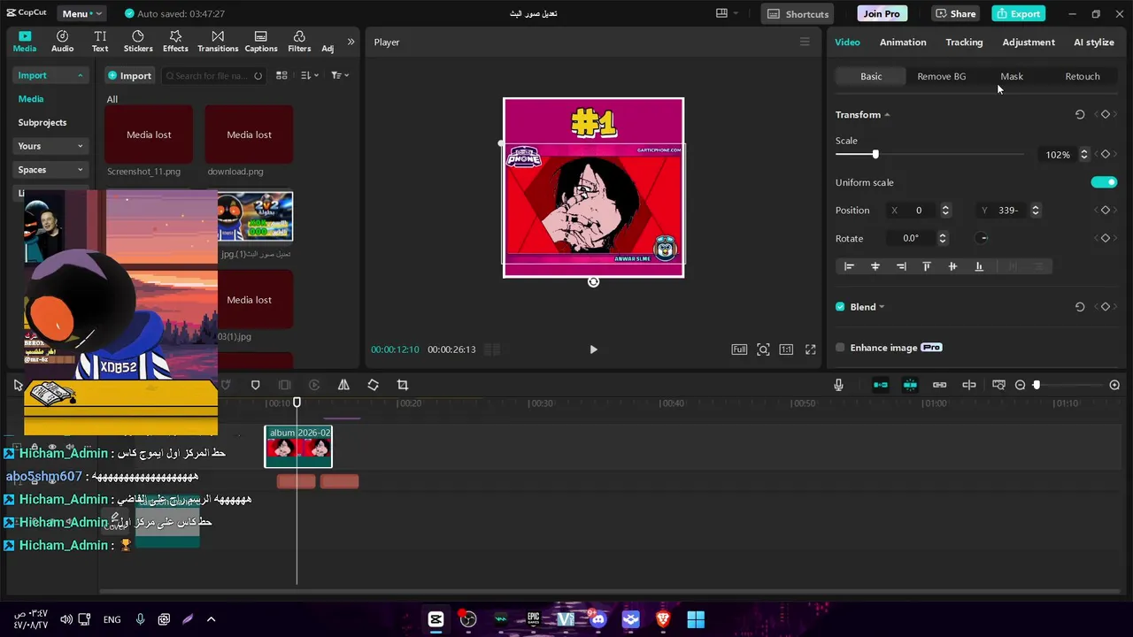Image resolution: width=1133 pixels, height=637 pixels.
Task: Click the Scale slider handle
Action: coord(875,155)
